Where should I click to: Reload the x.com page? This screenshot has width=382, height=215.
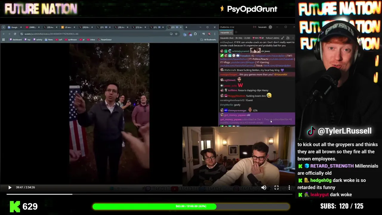pos(15,34)
